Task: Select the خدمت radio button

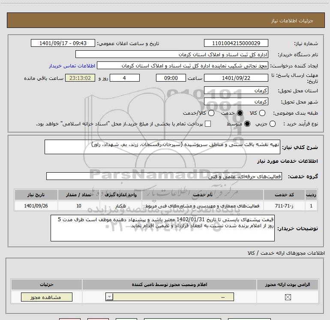Action: (240, 113)
